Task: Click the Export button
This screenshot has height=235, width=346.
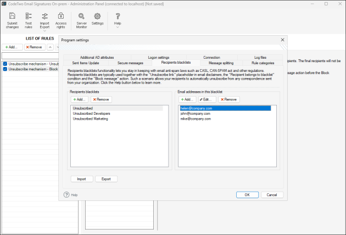Action: (x=106, y=179)
